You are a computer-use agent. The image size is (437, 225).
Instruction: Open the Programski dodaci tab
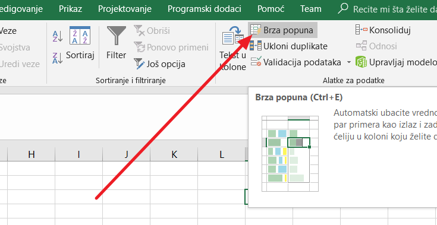point(205,9)
